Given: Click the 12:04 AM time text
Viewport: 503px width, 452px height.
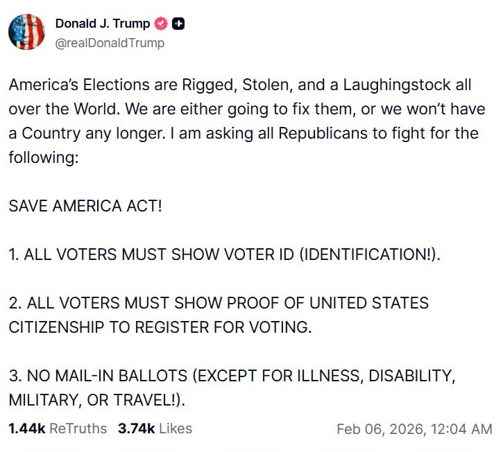Looking at the screenshot, I should click(x=461, y=429).
